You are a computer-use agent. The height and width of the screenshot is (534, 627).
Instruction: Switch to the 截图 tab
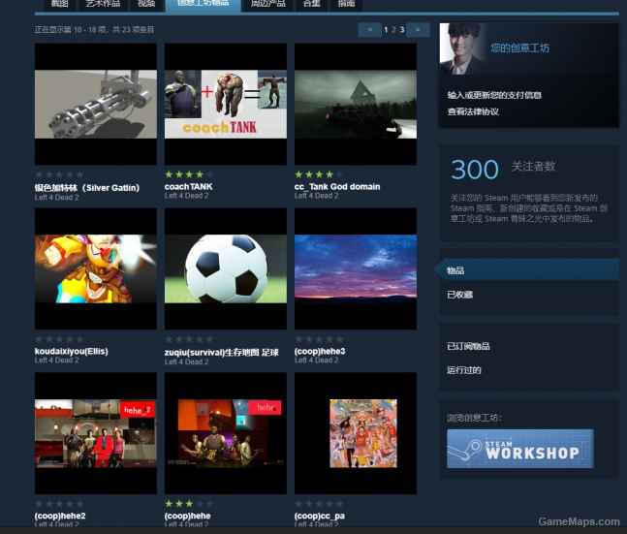pos(59,4)
